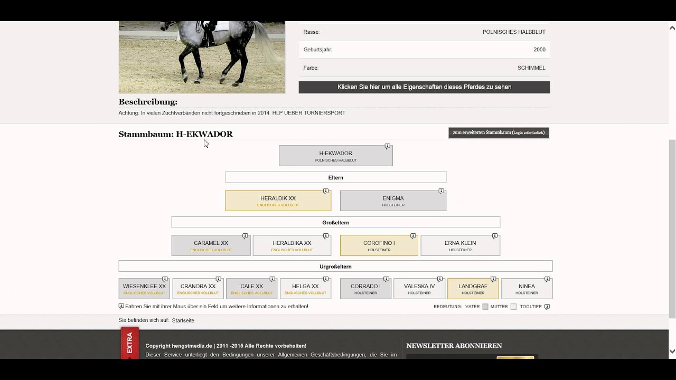The height and width of the screenshot is (380, 676).
Task: Open the extended pedigree (zum erweiterten Stammbaum)
Action: tap(499, 132)
